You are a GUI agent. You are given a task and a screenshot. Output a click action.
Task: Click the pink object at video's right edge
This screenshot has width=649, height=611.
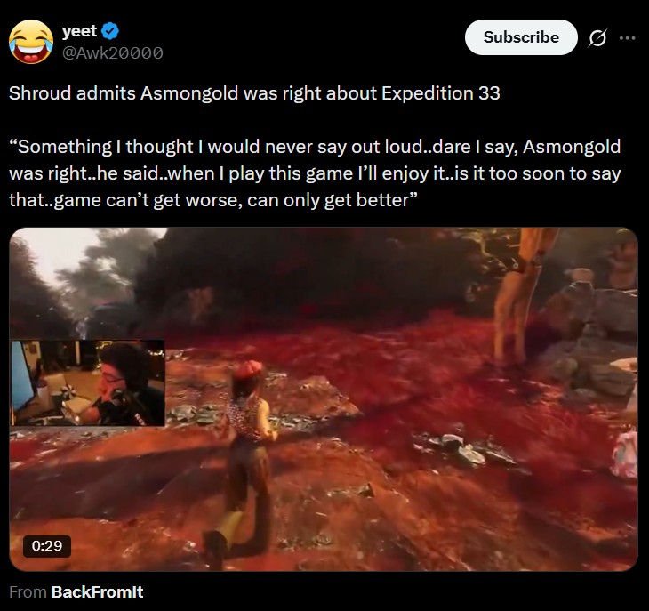[624, 454]
